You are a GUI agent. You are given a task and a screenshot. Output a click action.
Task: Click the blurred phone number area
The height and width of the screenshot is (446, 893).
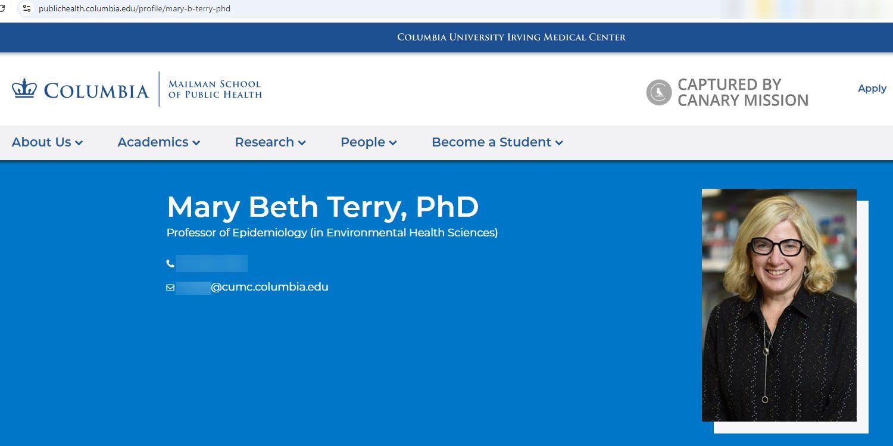pyautogui.click(x=212, y=263)
